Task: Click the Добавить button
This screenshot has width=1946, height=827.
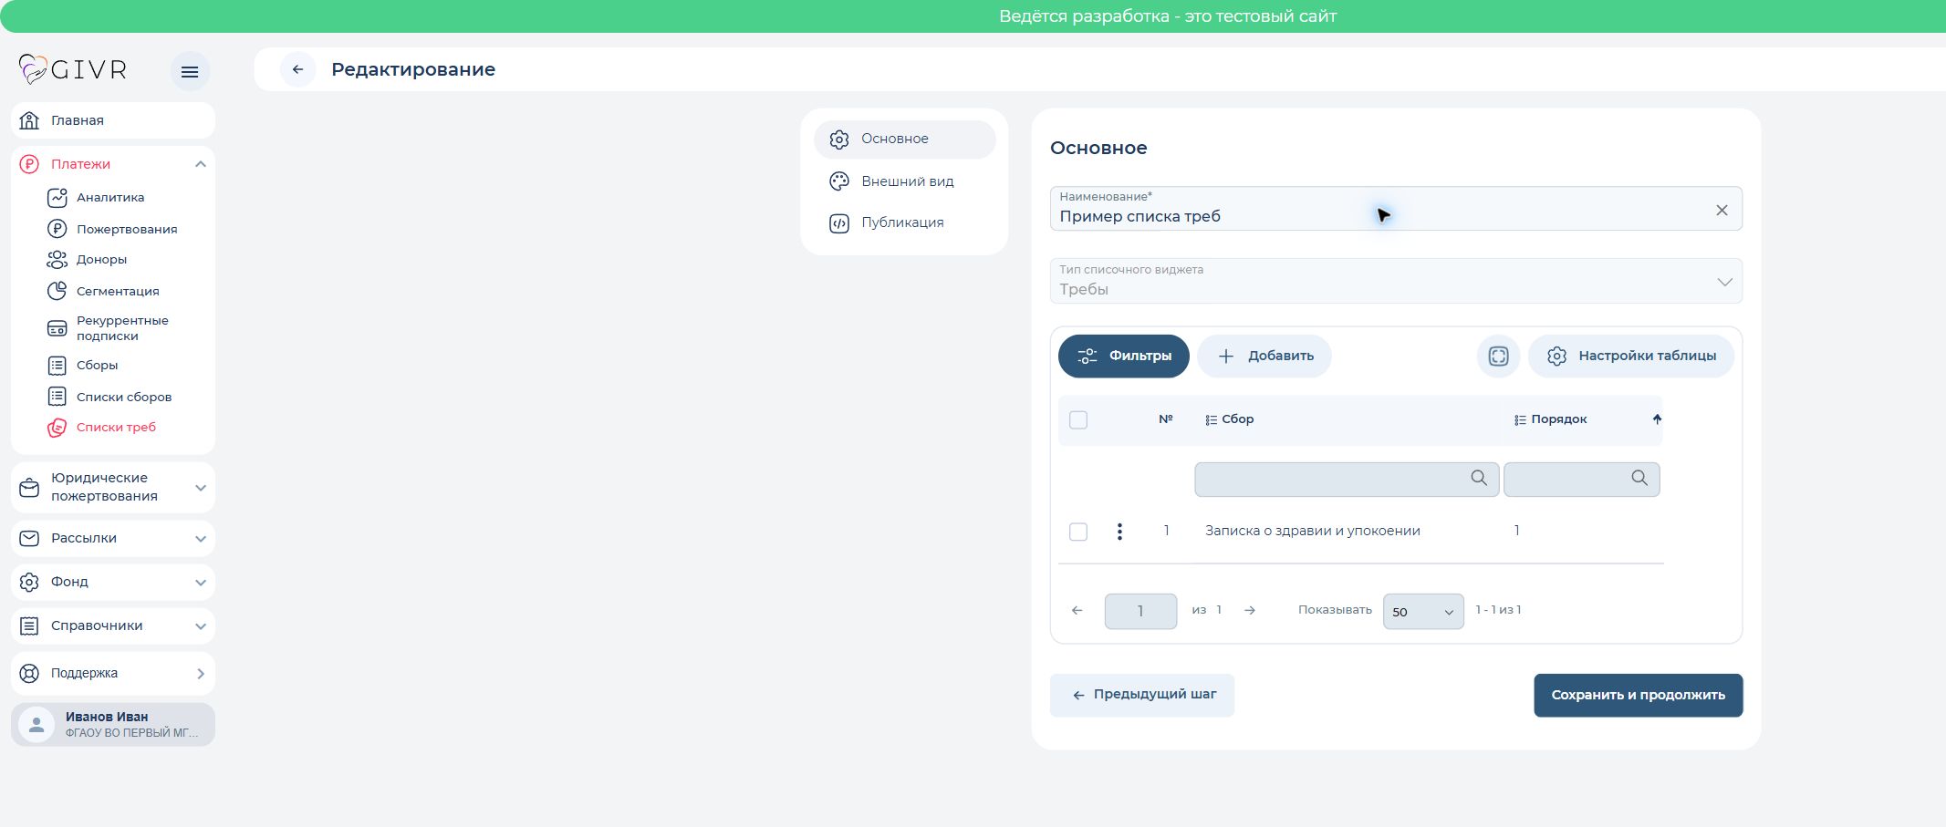Action: click(x=1264, y=357)
